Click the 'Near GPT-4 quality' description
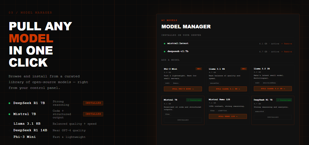The image size is (309, 145). (69, 130)
